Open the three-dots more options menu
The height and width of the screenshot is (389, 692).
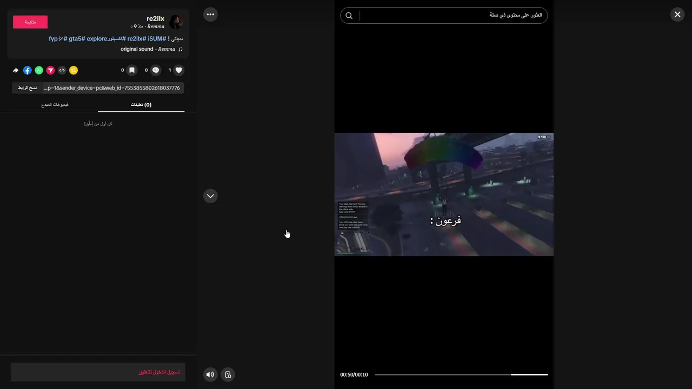click(x=210, y=15)
